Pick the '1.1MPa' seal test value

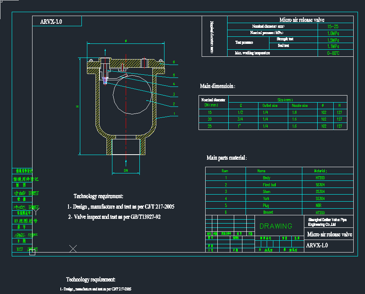point(333,46)
